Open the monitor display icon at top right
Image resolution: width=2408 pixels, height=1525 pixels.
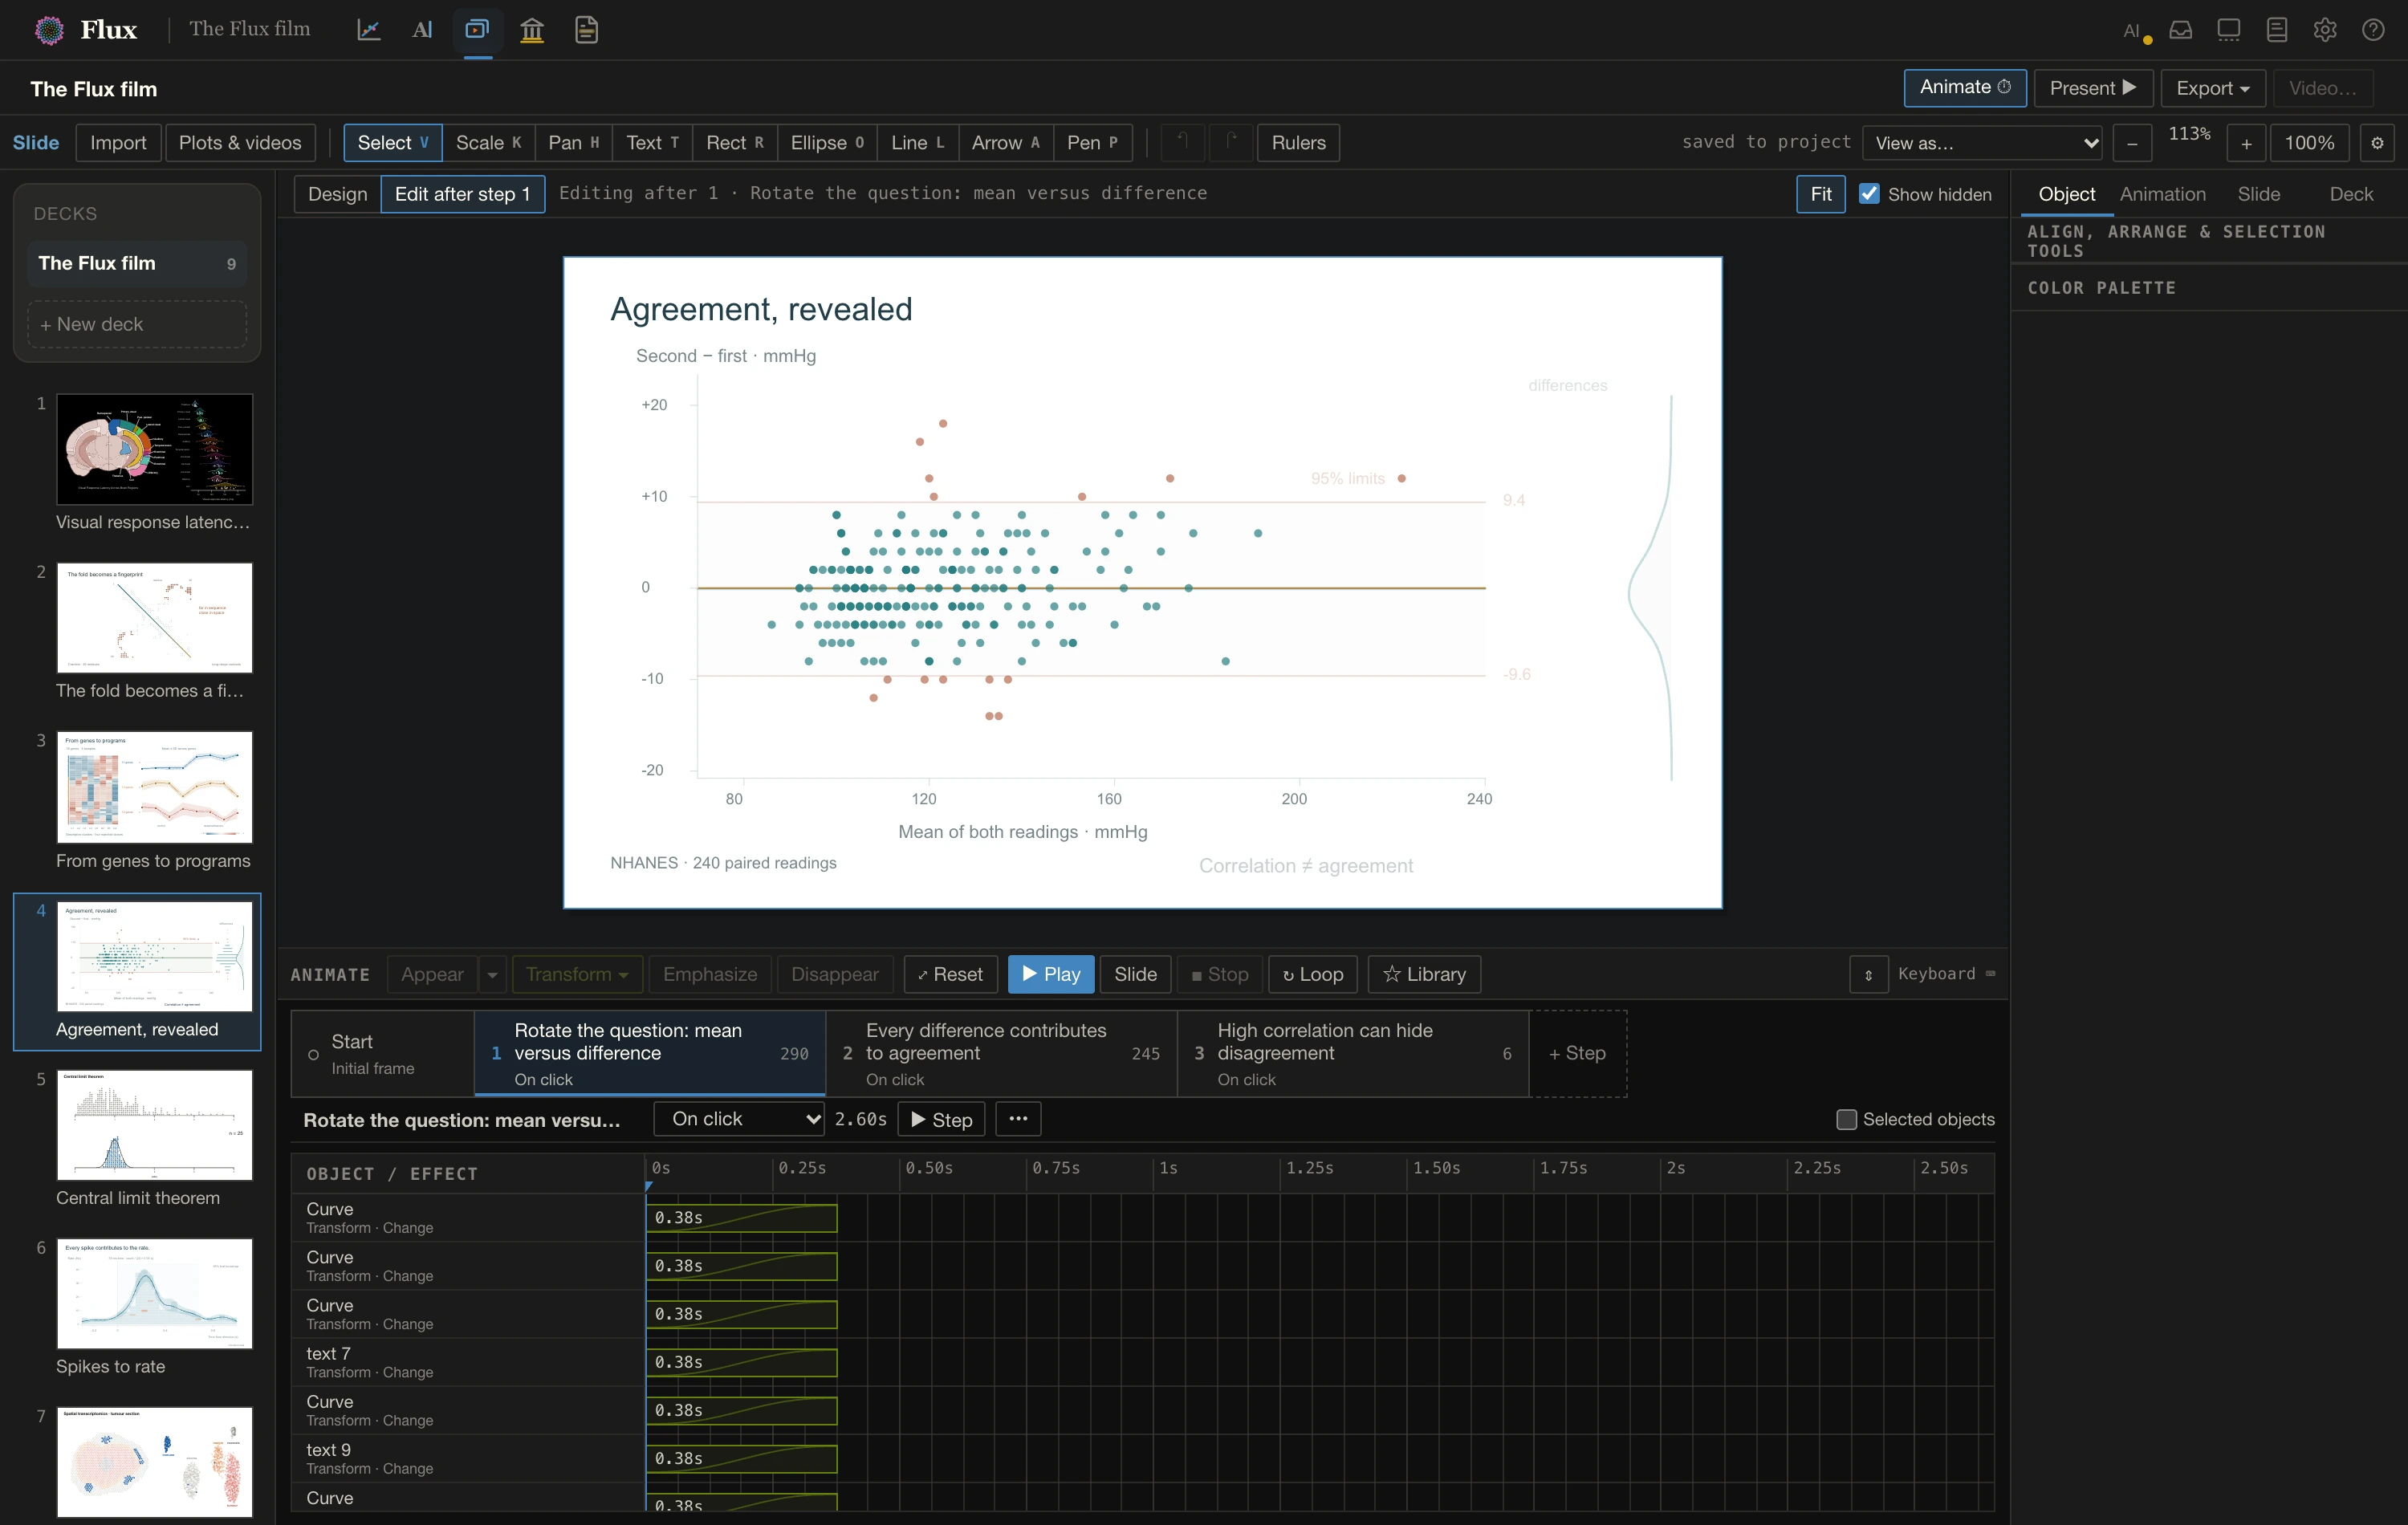coord(2228,30)
